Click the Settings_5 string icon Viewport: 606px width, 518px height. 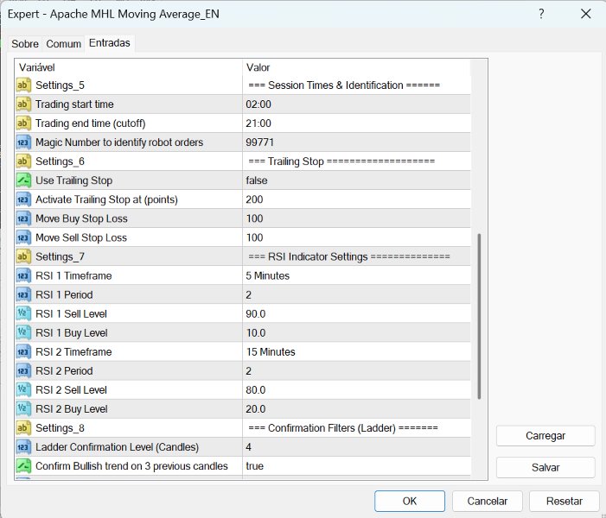[x=23, y=85]
